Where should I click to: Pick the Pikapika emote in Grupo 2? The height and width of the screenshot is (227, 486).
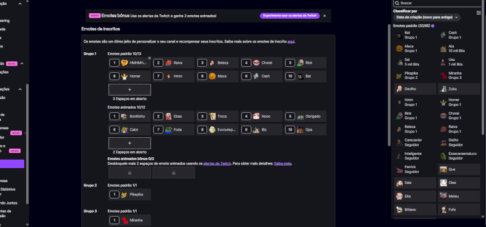(x=129, y=194)
